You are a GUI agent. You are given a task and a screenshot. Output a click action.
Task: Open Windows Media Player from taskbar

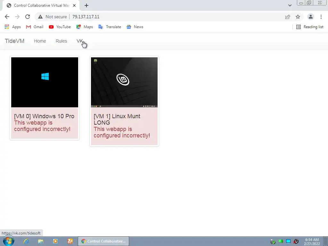55,241
